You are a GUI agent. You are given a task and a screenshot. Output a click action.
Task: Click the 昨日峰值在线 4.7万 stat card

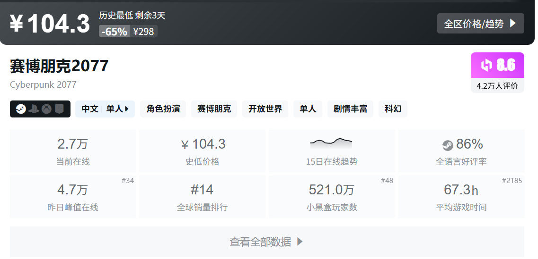[x=73, y=197]
